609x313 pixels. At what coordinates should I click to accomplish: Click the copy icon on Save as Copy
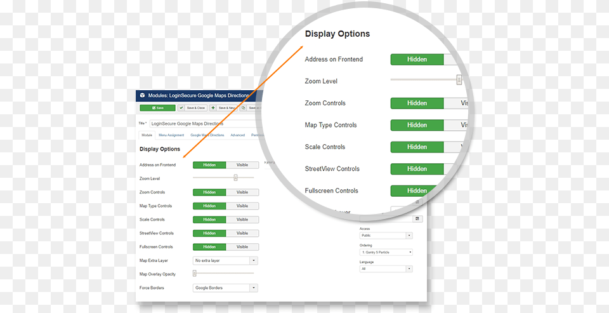244,108
